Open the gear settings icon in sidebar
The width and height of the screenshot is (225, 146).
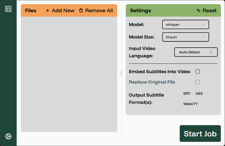click(8, 136)
